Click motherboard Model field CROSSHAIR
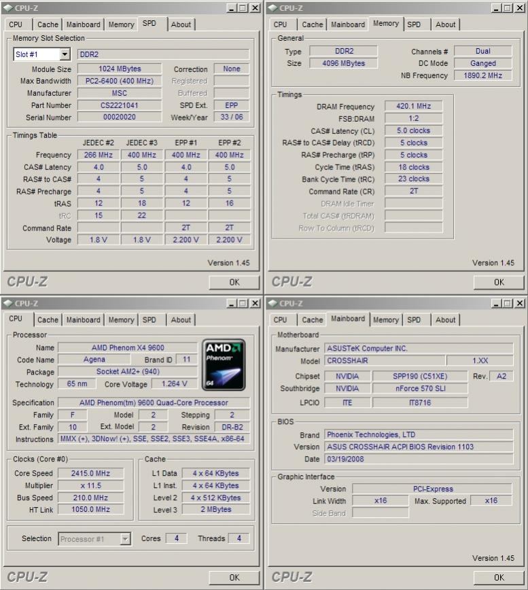 (385, 360)
